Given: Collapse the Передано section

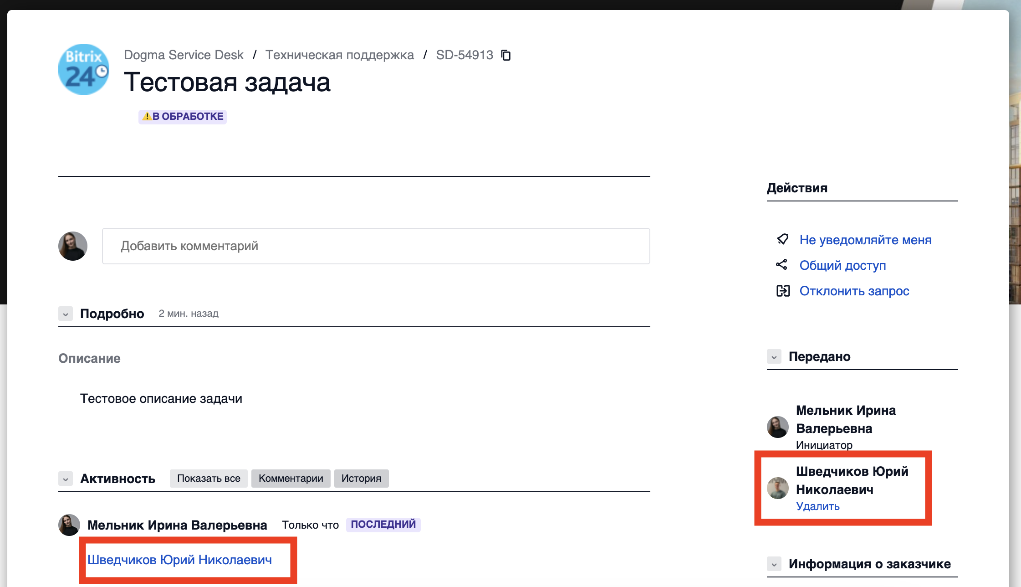Looking at the screenshot, I should pyautogui.click(x=774, y=357).
